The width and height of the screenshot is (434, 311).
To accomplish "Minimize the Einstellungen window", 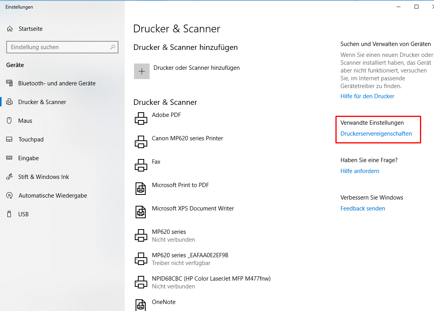I will coord(399,7).
